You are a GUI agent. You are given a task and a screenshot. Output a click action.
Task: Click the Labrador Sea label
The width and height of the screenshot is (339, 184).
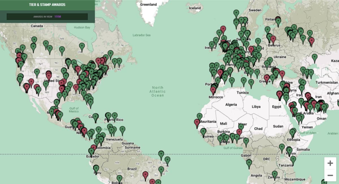142,35
